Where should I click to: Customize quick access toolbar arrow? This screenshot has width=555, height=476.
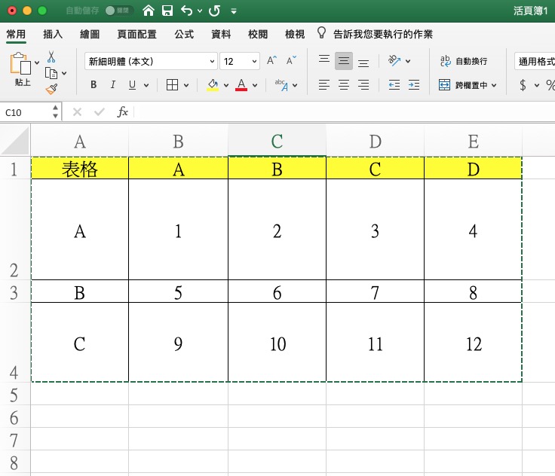(234, 11)
